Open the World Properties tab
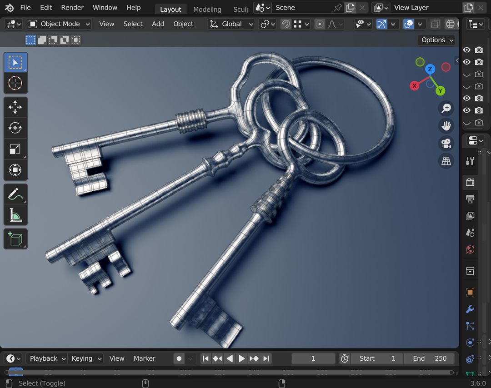This screenshot has width=491, height=388. pyautogui.click(x=470, y=249)
